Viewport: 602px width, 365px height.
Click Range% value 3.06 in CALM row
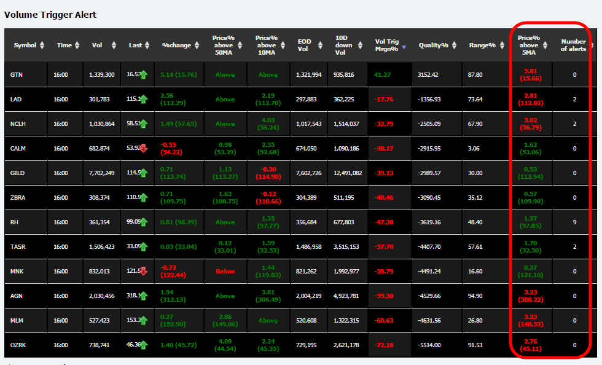tap(474, 148)
